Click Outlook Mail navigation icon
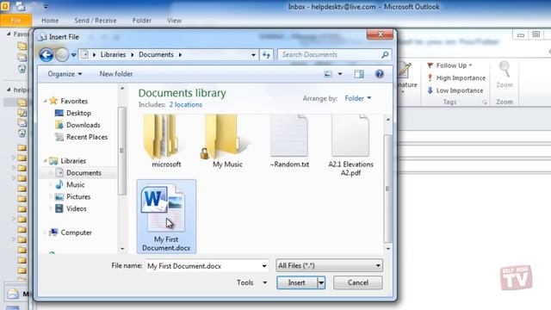Viewport: 551px width, 310px height. point(13,294)
